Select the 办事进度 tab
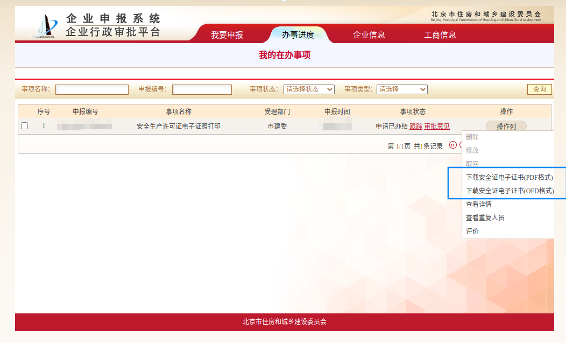Viewport: 566px width, 343px height. pos(298,35)
